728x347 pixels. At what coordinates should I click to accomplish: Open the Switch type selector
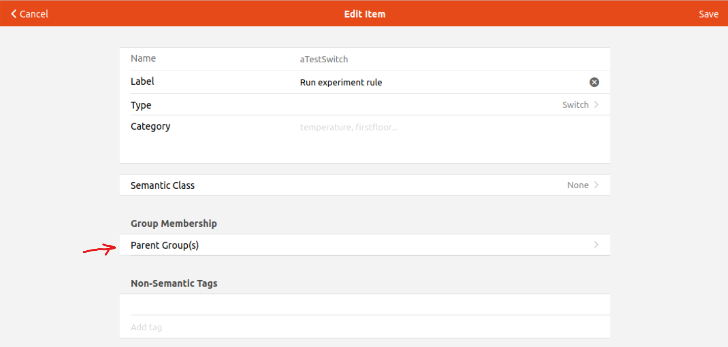coord(575,105)
